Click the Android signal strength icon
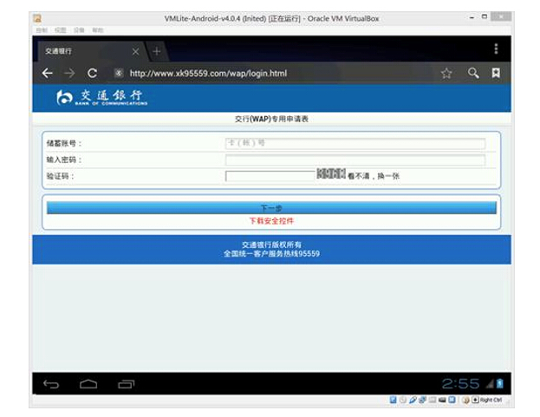 490,383
